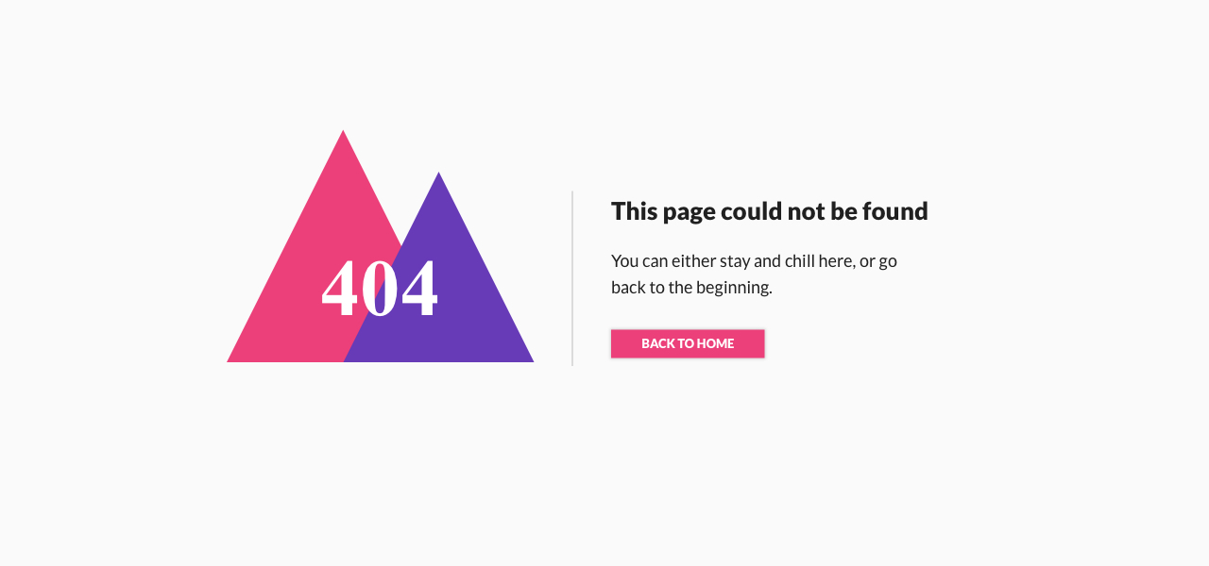
Task: Click the heading "This page could not be found"
Action: [x=770, y=211]
